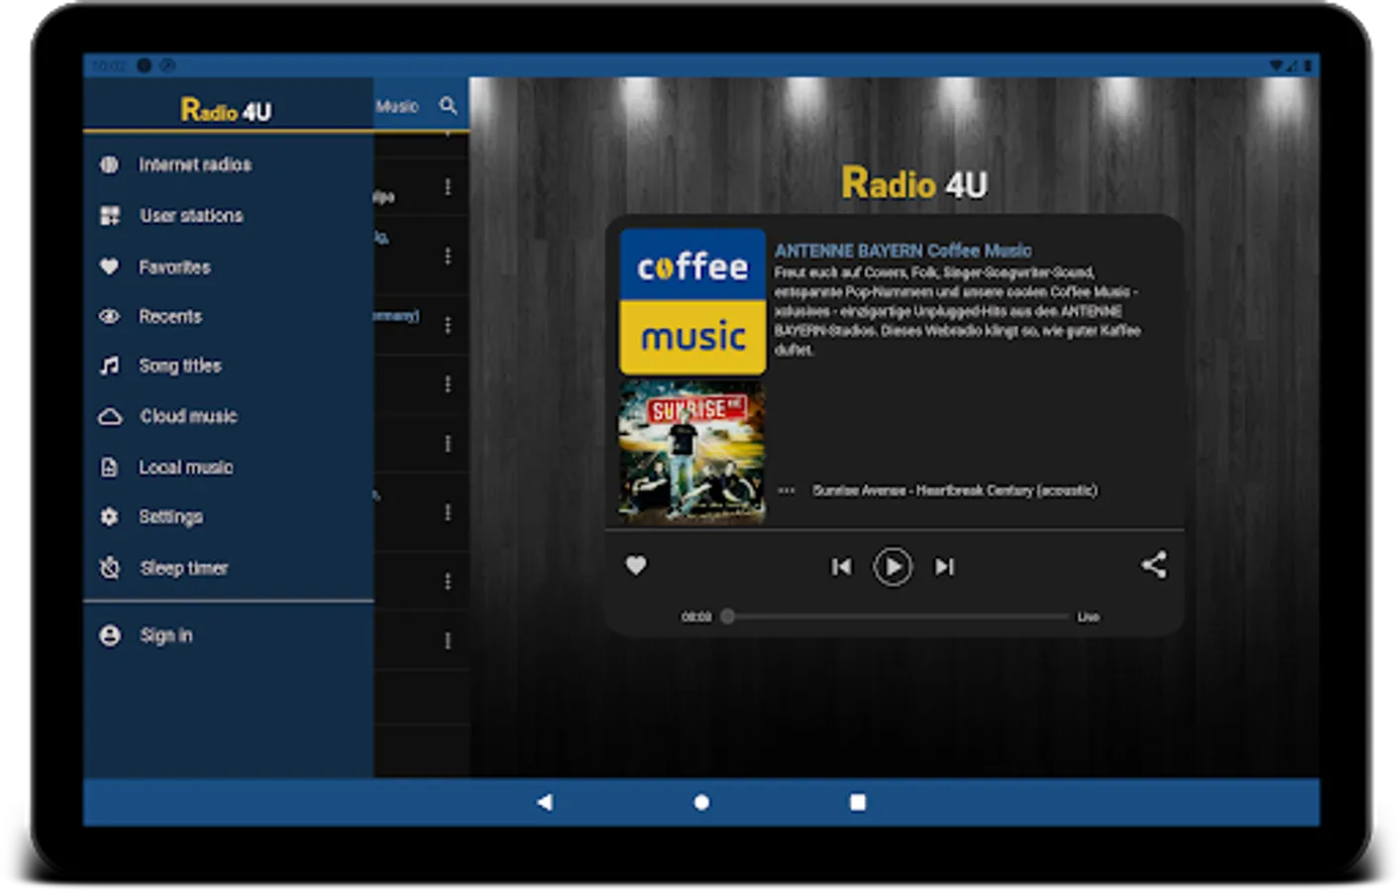
Task: Open the first list item's overflow menu
Action: pyautogui.click(x=448, y=186)
